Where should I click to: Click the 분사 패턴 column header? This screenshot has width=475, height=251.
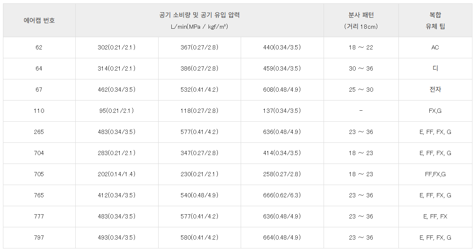(361, 20)
